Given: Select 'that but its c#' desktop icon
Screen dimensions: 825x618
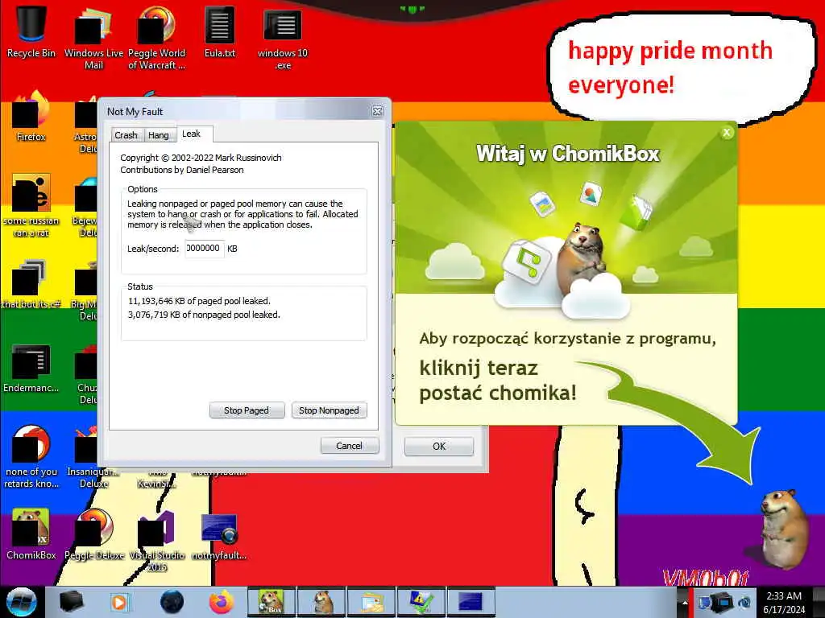Looking at the screenshot, I should (x=31, y=284).
